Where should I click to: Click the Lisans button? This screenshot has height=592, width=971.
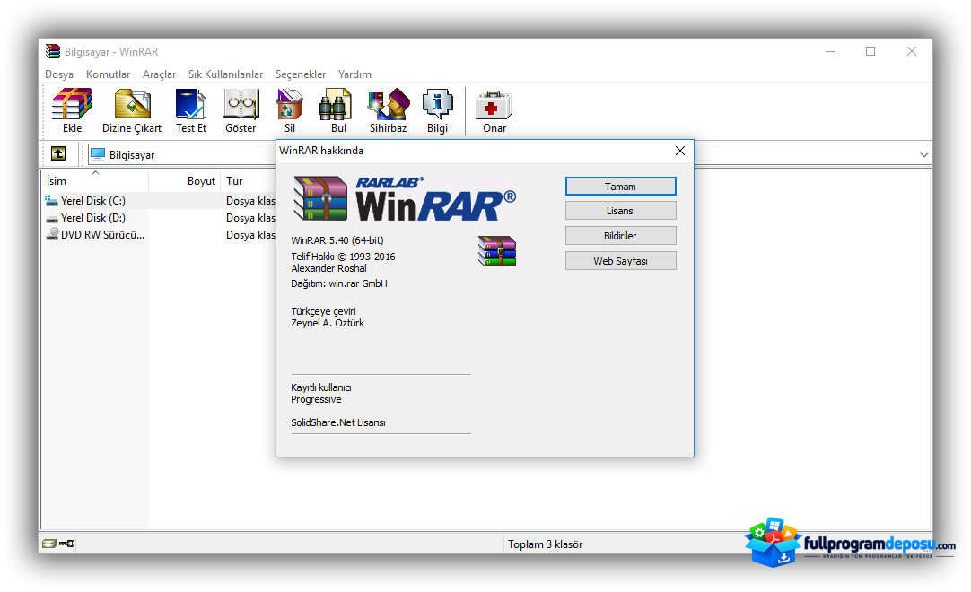click(620, 211)
